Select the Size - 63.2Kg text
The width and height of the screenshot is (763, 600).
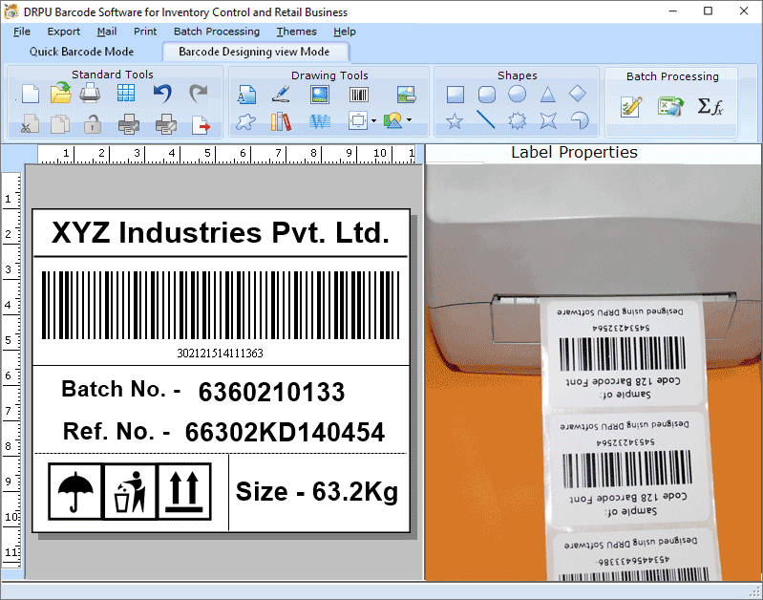(317, 492)
